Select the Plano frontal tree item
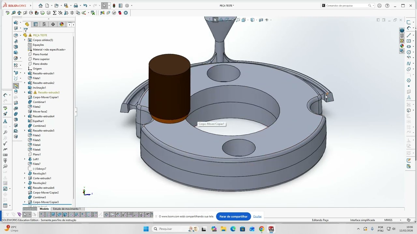Viewport: 417px width, 234px height. click(x=40, y=54)
